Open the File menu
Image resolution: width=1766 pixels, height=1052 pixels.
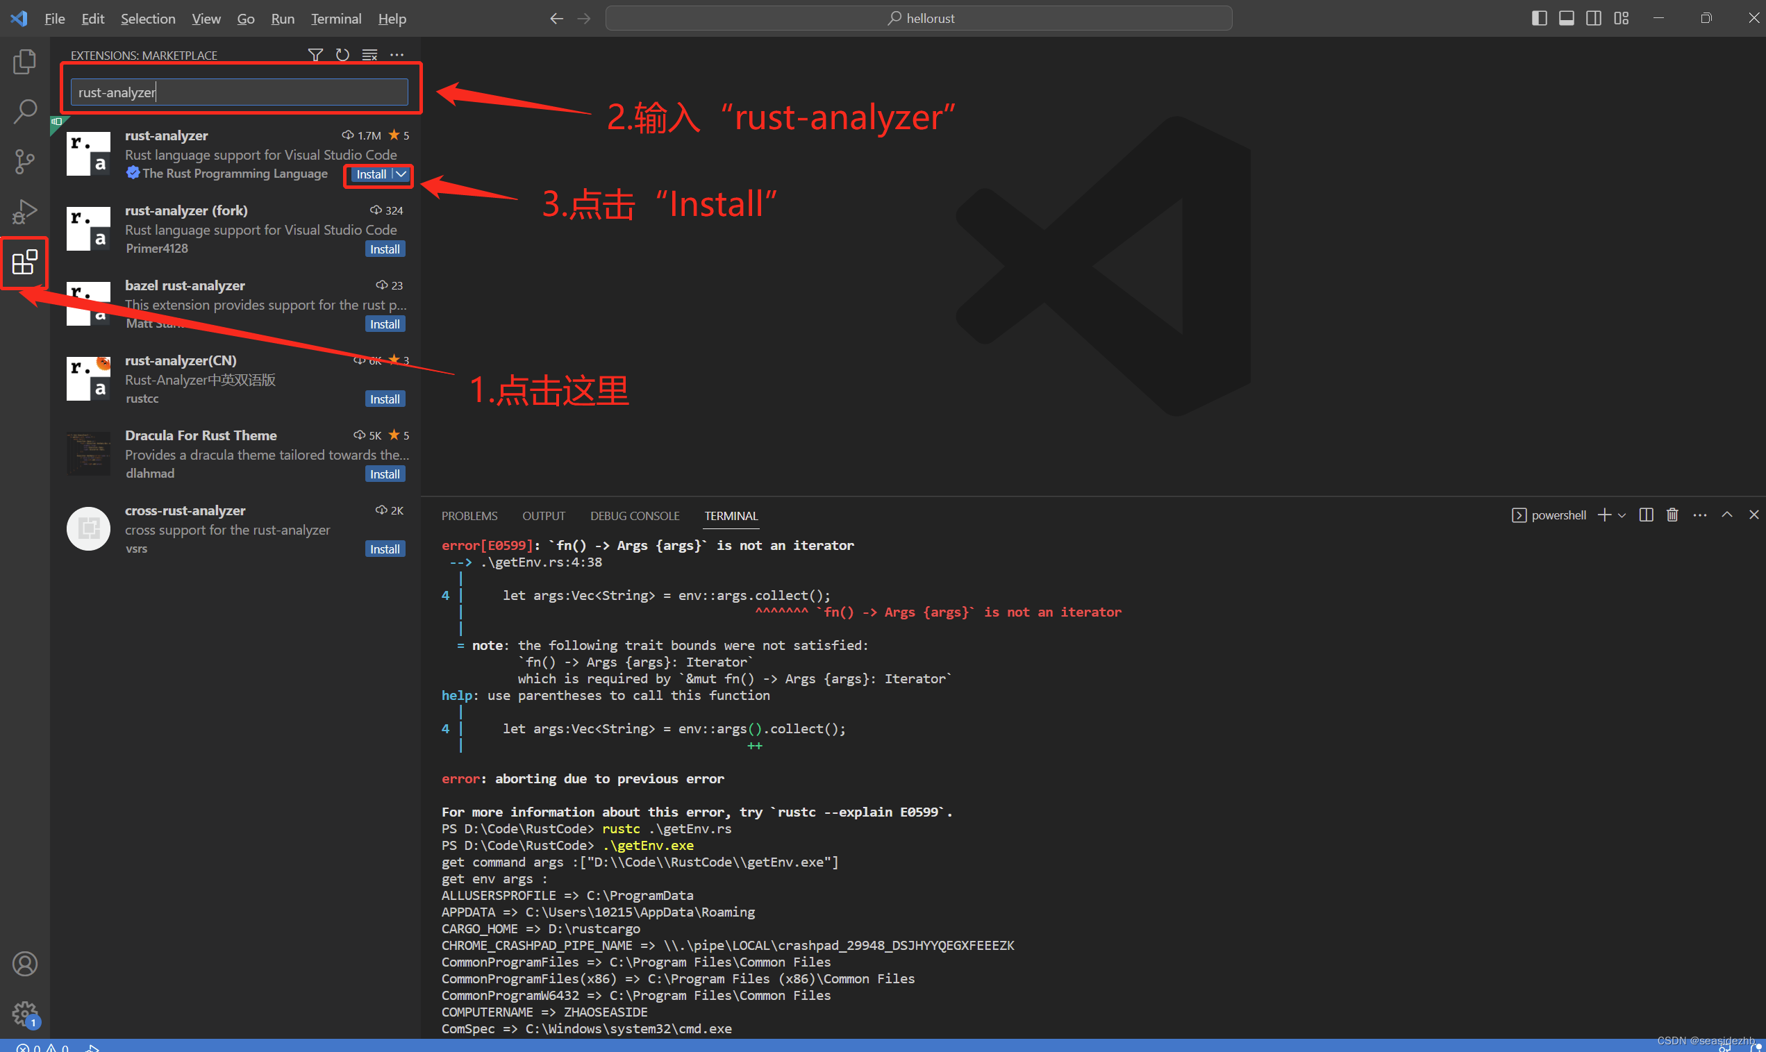point(55,19)
